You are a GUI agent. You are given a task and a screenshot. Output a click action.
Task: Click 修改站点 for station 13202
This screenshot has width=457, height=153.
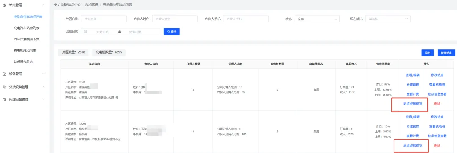(437, 117)
